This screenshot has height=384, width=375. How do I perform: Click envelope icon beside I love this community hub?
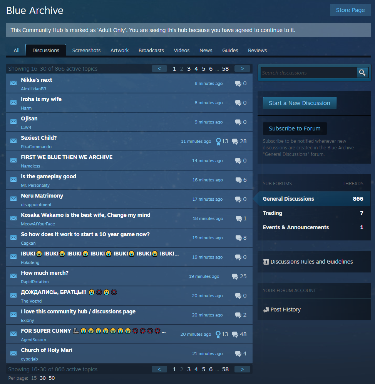[x=13, y=315]
